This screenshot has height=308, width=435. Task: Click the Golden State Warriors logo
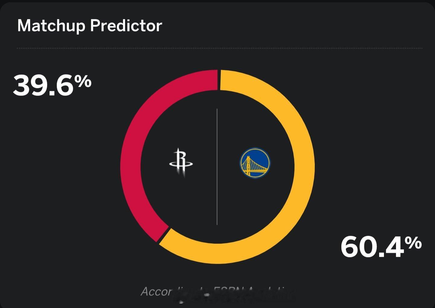[255, 163]
